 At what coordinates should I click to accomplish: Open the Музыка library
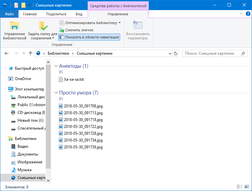21,170
